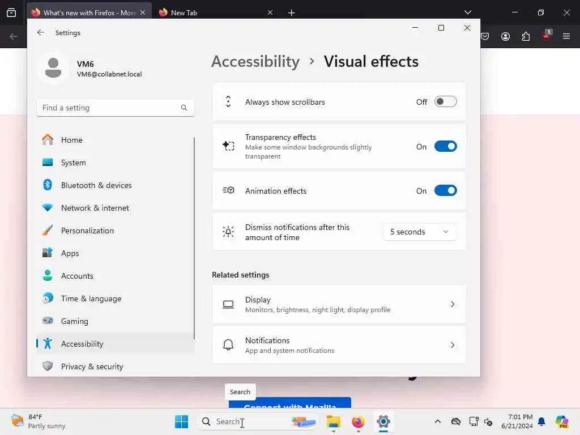Screen dimensions: 580x435
Task: Open System settings category
Action: pyautogui.click(x=116, y=163)
